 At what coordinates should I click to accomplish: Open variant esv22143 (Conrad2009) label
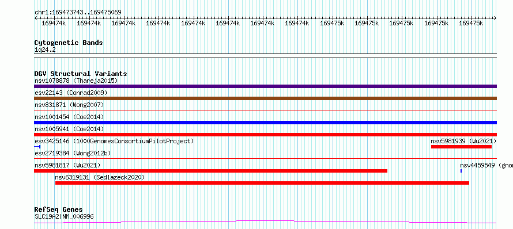click(x=71, y=93)
